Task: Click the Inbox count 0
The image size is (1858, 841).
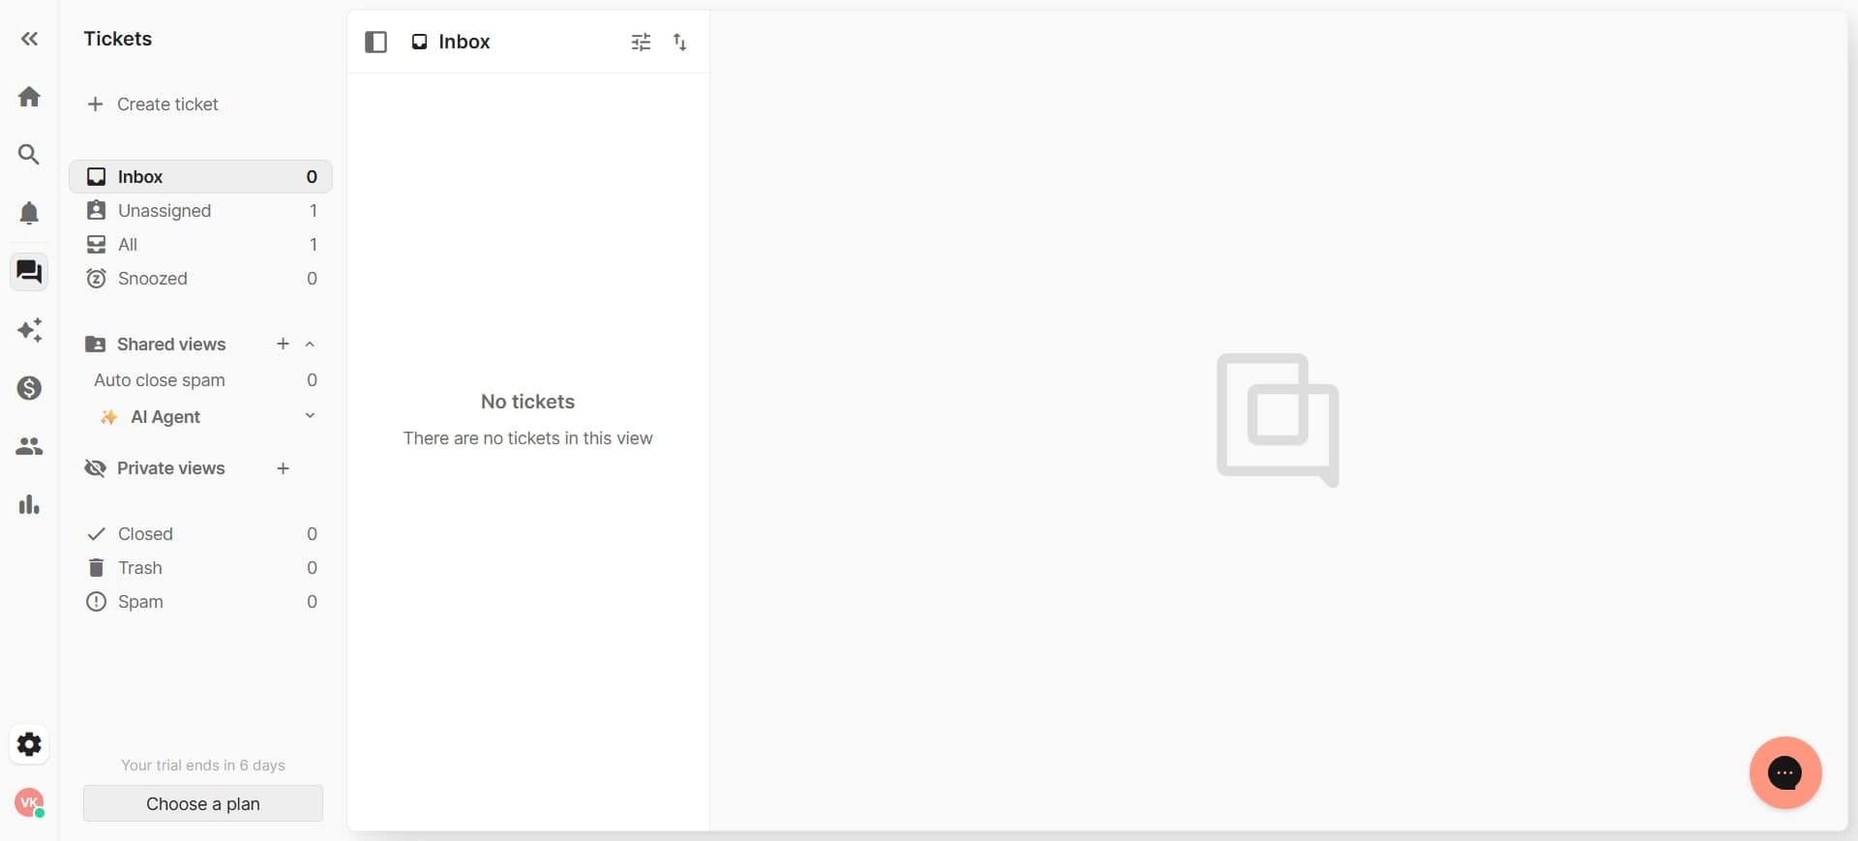Action: tap(312, 177)
